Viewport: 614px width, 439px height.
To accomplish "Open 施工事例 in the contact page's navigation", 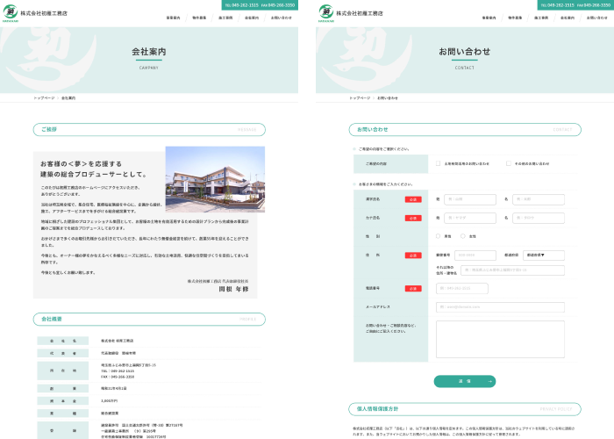I will [541, 18].
